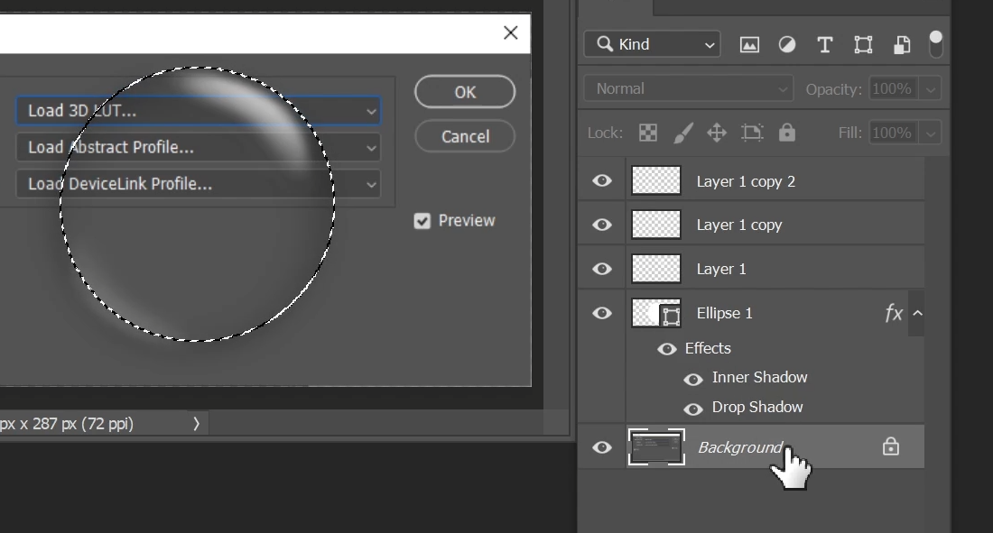Image resolution: width=993 pixels, height=533 pixels.
Task: Collapse the Ellipse 1 effects list
Action: tap(917, 313)
